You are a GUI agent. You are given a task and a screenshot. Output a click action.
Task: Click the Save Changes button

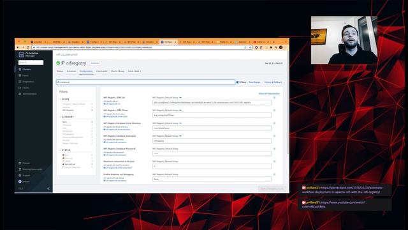[272, 188]
